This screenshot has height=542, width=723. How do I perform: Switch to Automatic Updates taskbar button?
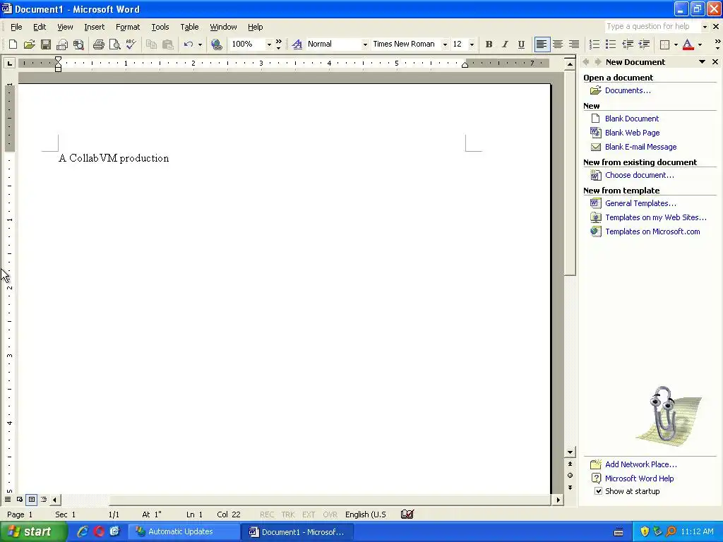point(184,531)
